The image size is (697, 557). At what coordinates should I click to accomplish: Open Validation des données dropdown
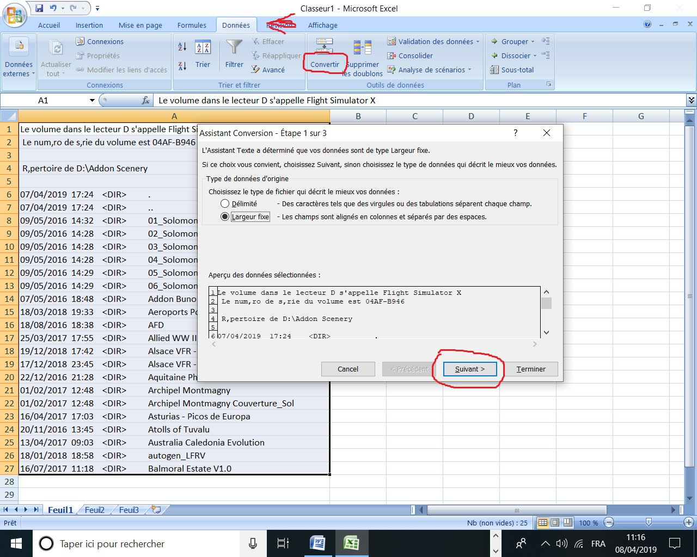point(478,41)
